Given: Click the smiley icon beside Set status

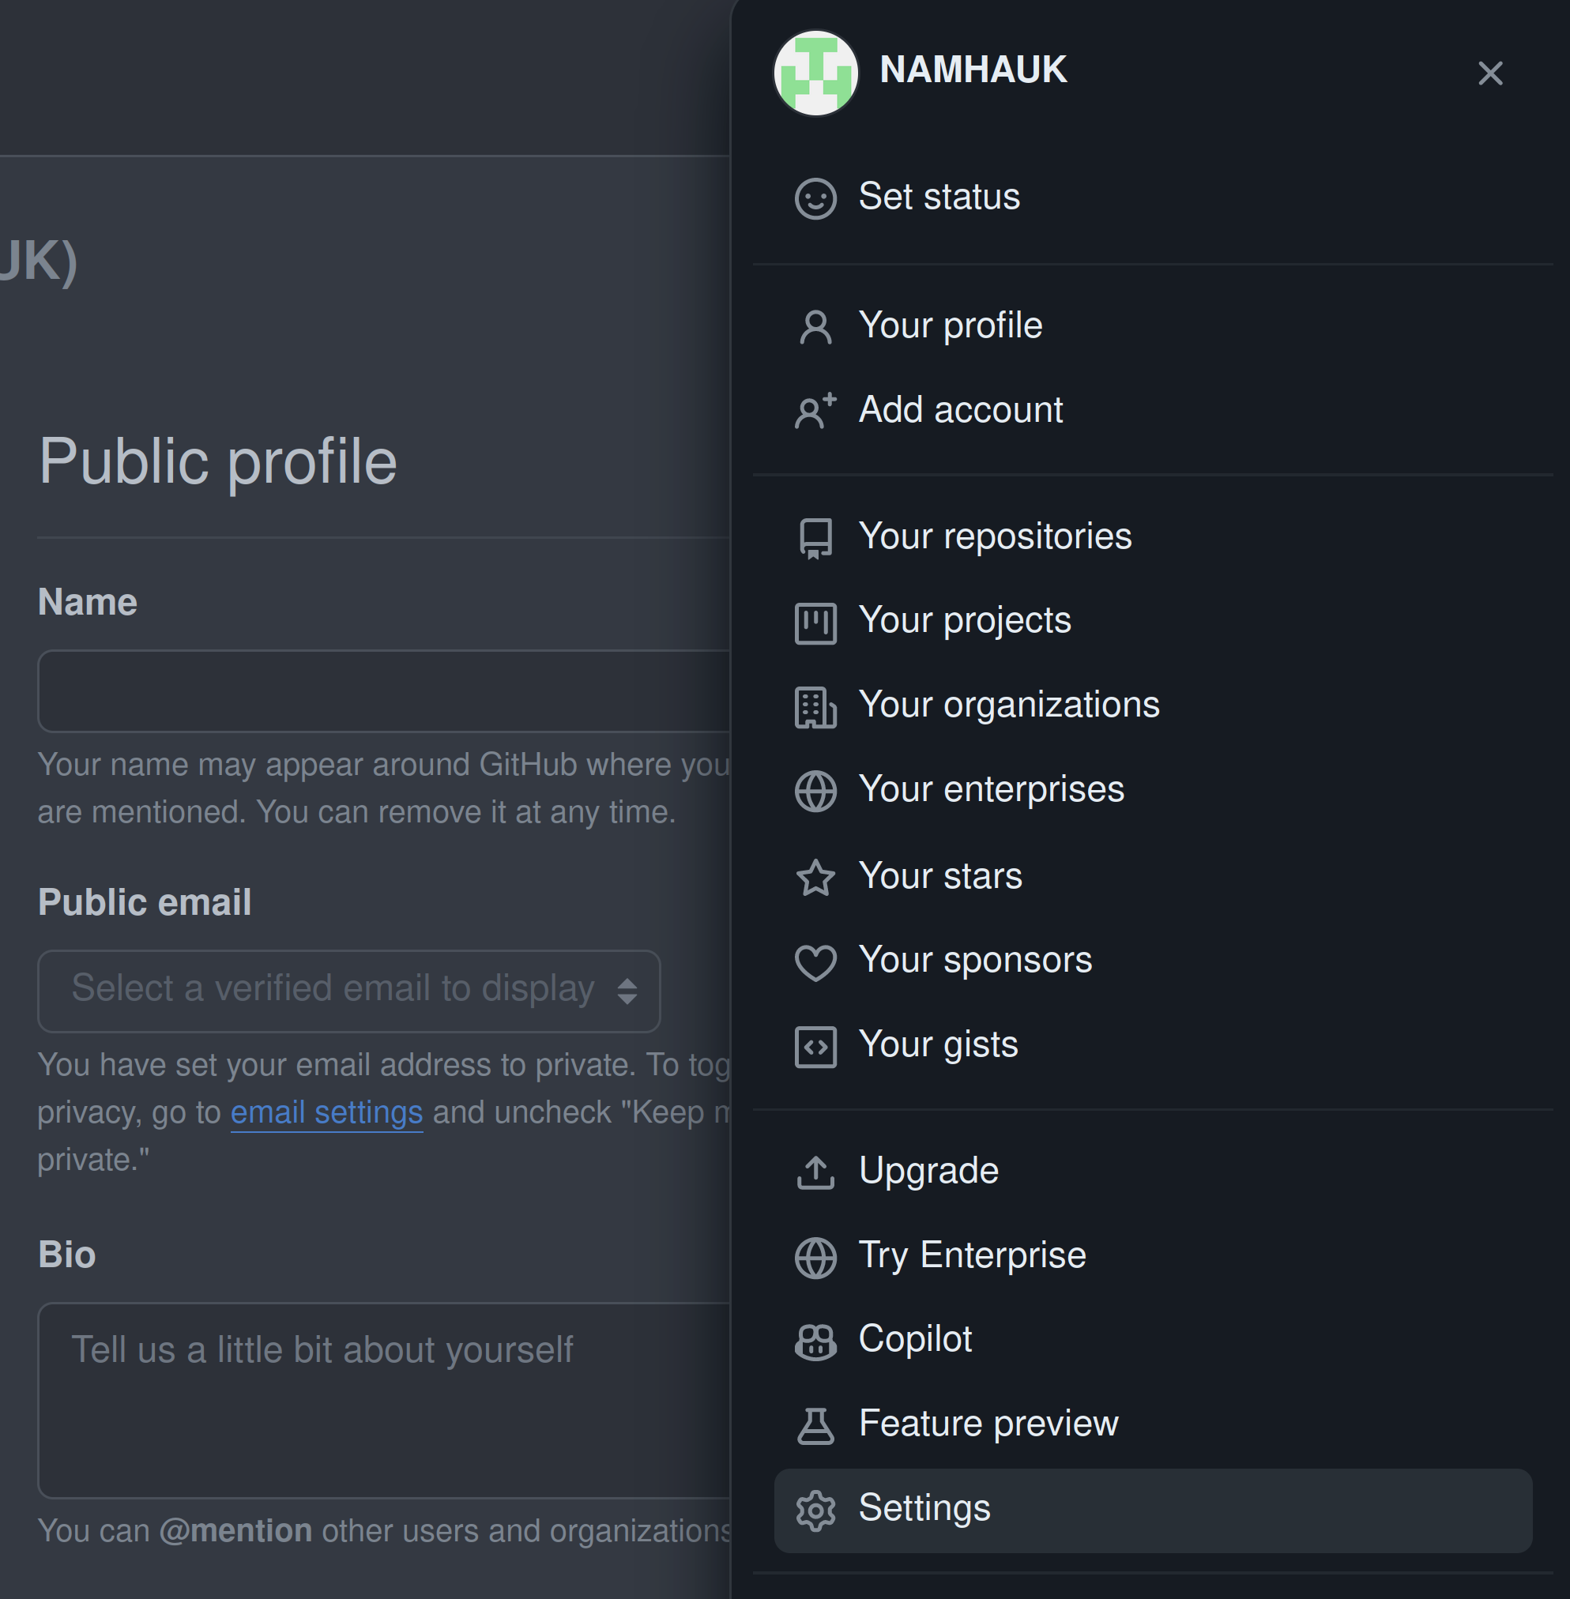Looking at the screenshot, I should (815, 198).
